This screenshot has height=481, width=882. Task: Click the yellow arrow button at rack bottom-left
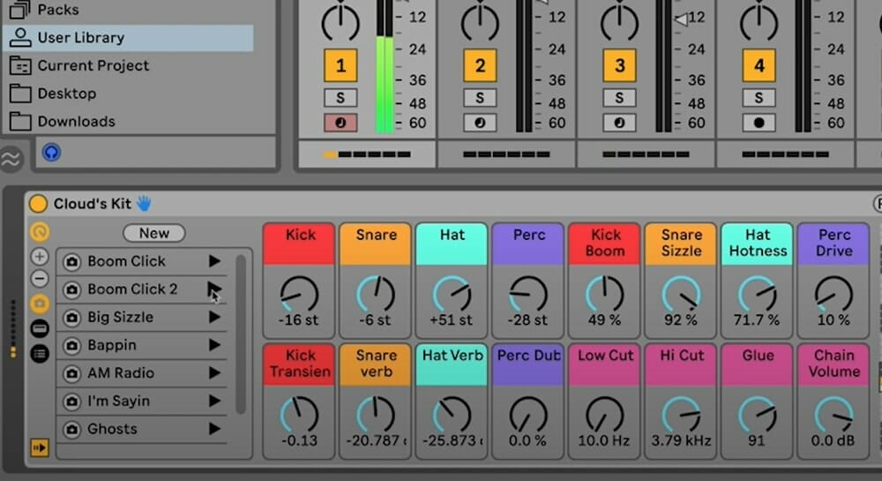tap(40, 447)
